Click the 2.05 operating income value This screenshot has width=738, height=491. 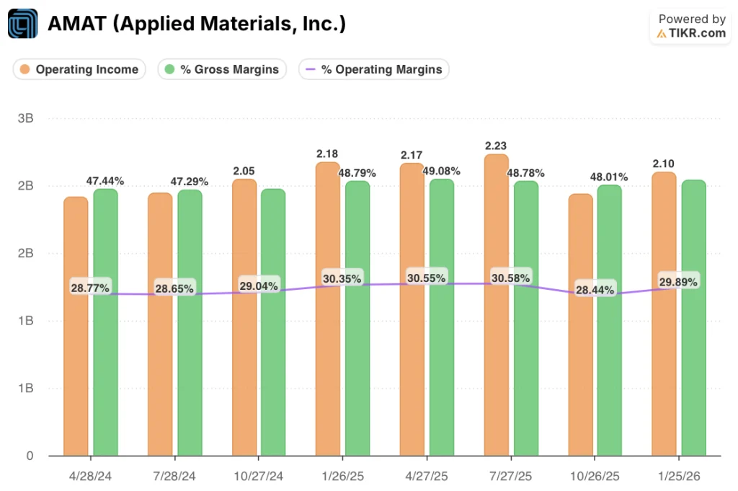pyautogui.click(x=244, y=171)
